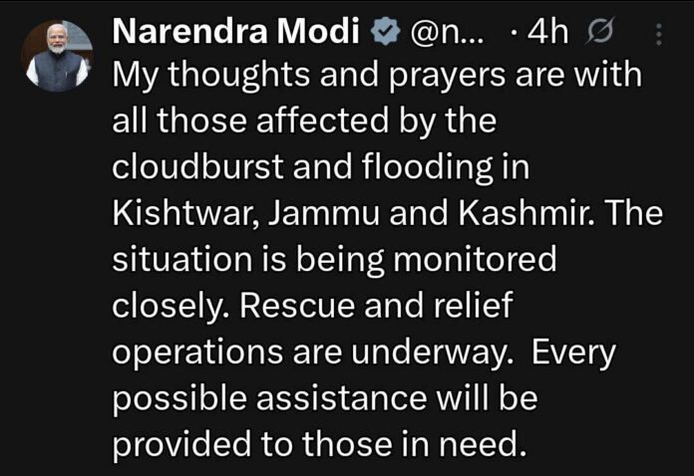694x476 pixels.
Task: Open Narendra Modi's profile picture
Action: coord(56,55)
